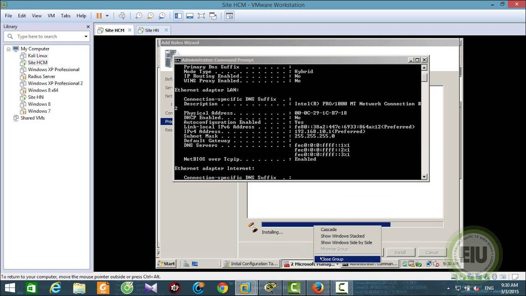526x296 pixels.
Task: Choose Show Windows Stacked
Action: pos(347,236)
